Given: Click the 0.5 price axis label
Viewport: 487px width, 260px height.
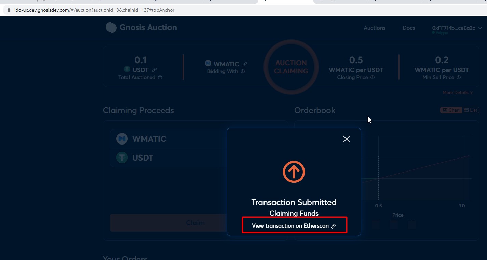Looking at the screenshot, I should tap(378, 206).
